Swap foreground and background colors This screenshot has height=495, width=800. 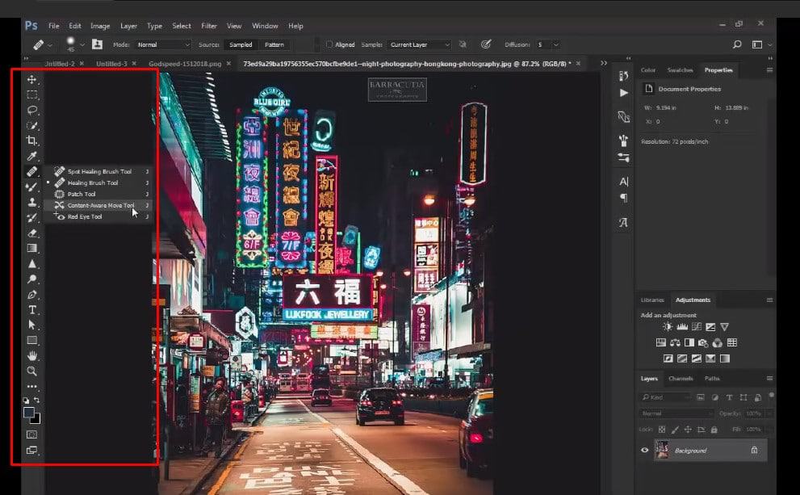point(37,400)
